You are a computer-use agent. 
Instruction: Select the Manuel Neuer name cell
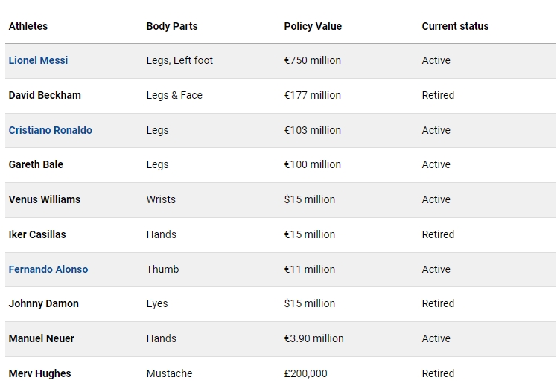pos(41,338)
